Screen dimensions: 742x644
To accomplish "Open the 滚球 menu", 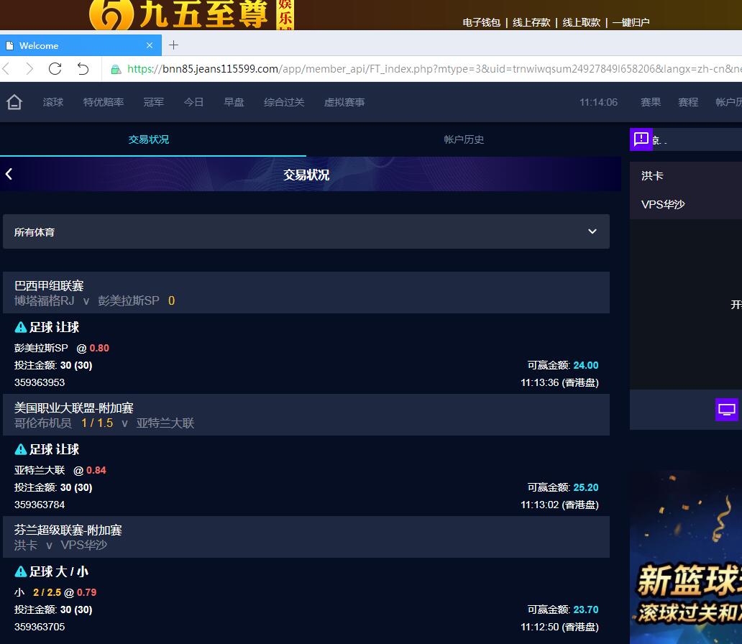I will (53, 102).
